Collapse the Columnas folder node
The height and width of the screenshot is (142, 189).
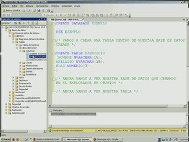pos(20,51)
